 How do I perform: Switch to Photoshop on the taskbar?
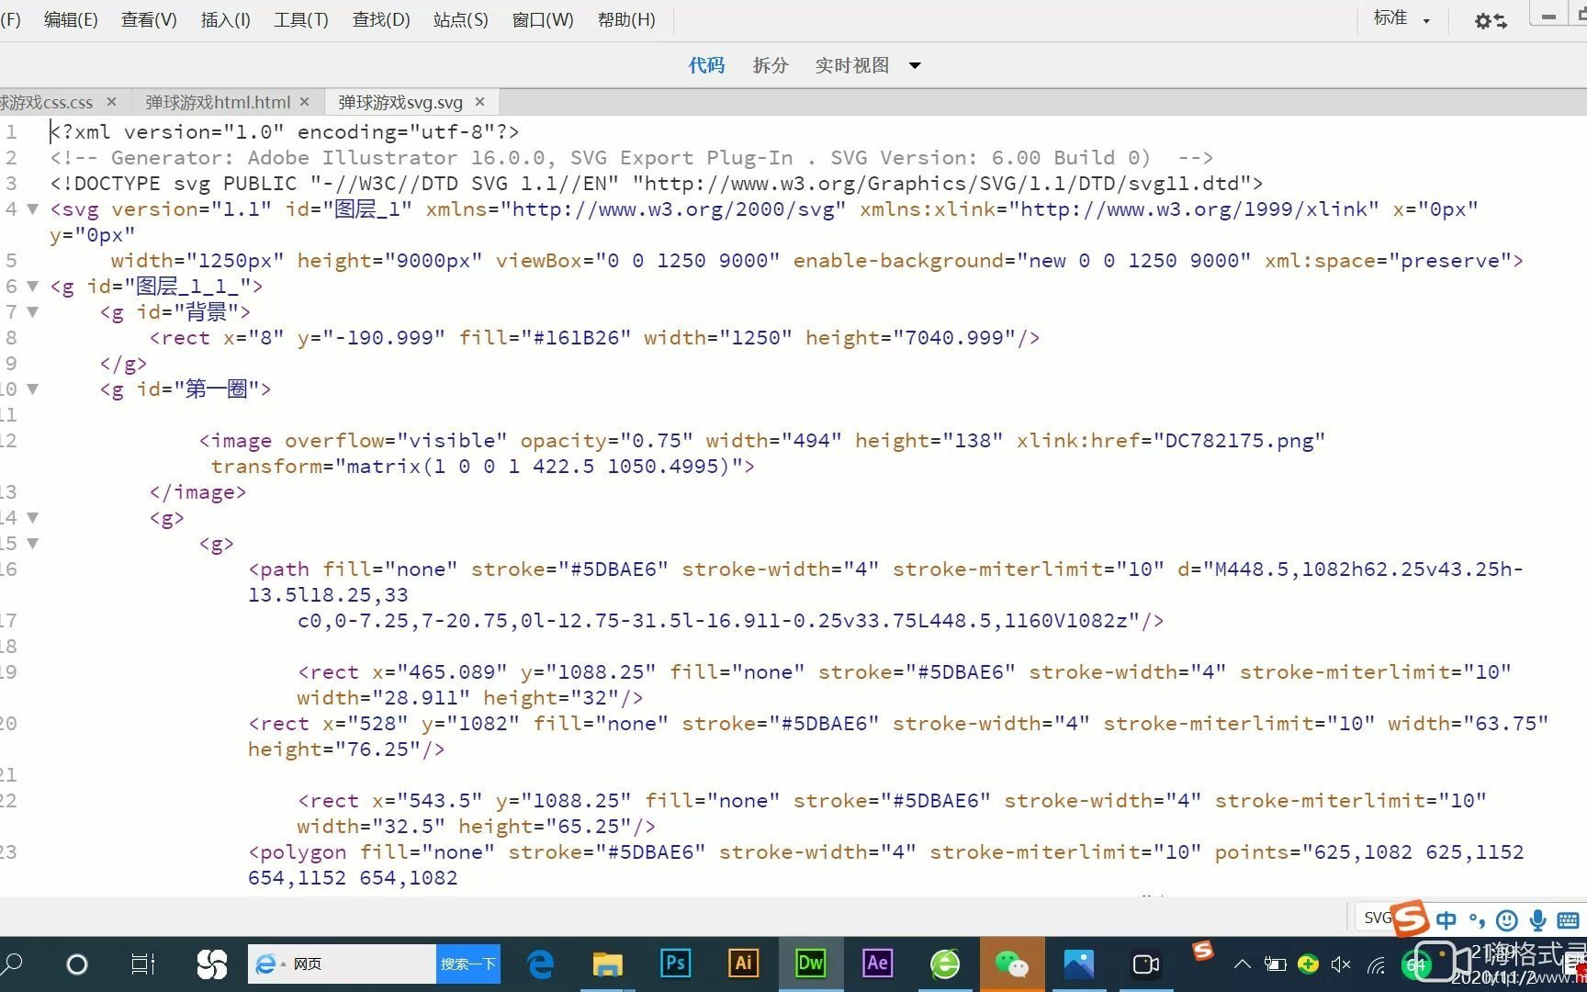(x=675, y=963)
